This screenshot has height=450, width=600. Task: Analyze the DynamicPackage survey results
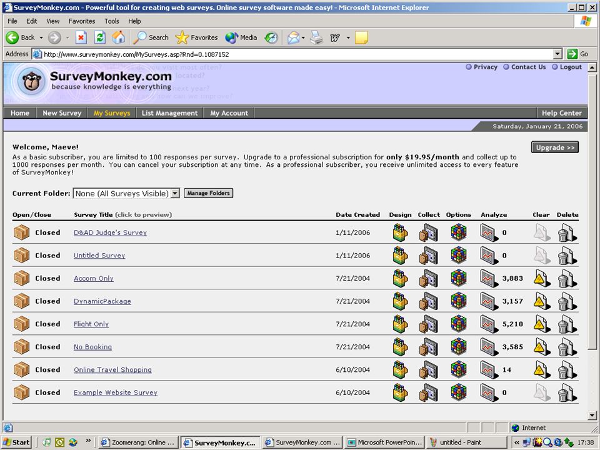click(489, 301)
